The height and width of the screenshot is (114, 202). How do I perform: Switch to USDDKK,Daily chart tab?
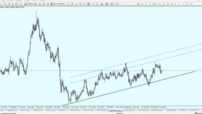(x=171, y=111)
